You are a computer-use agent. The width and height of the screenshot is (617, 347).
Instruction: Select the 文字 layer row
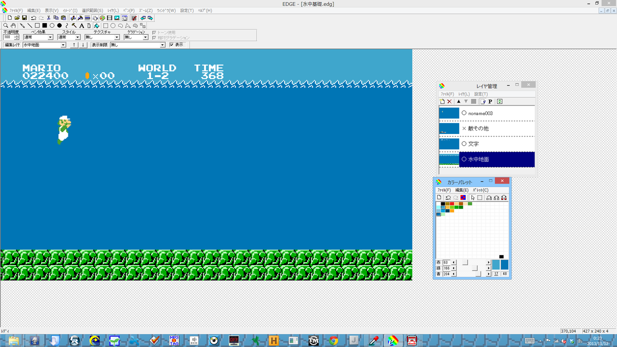[x=487, y=144]
